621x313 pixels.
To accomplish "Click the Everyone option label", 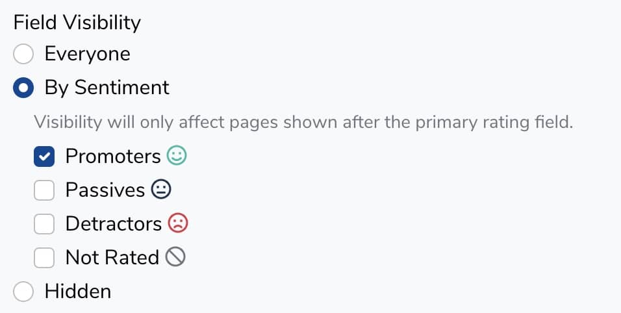I will pyautogui.click(x=87, y=54).
